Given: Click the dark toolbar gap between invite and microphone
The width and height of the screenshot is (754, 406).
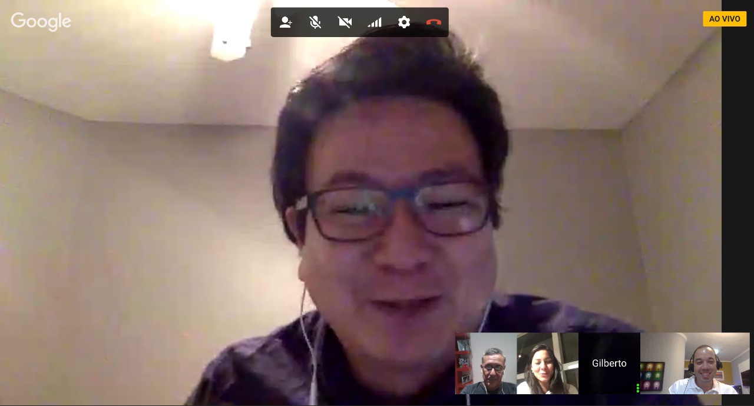Looking at the screenshot, I should [x=300, y=22].
